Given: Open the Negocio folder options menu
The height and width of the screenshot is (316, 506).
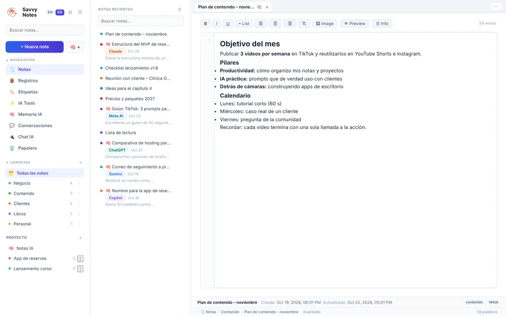Looking at the screenshot, I should tap(79, 183).
